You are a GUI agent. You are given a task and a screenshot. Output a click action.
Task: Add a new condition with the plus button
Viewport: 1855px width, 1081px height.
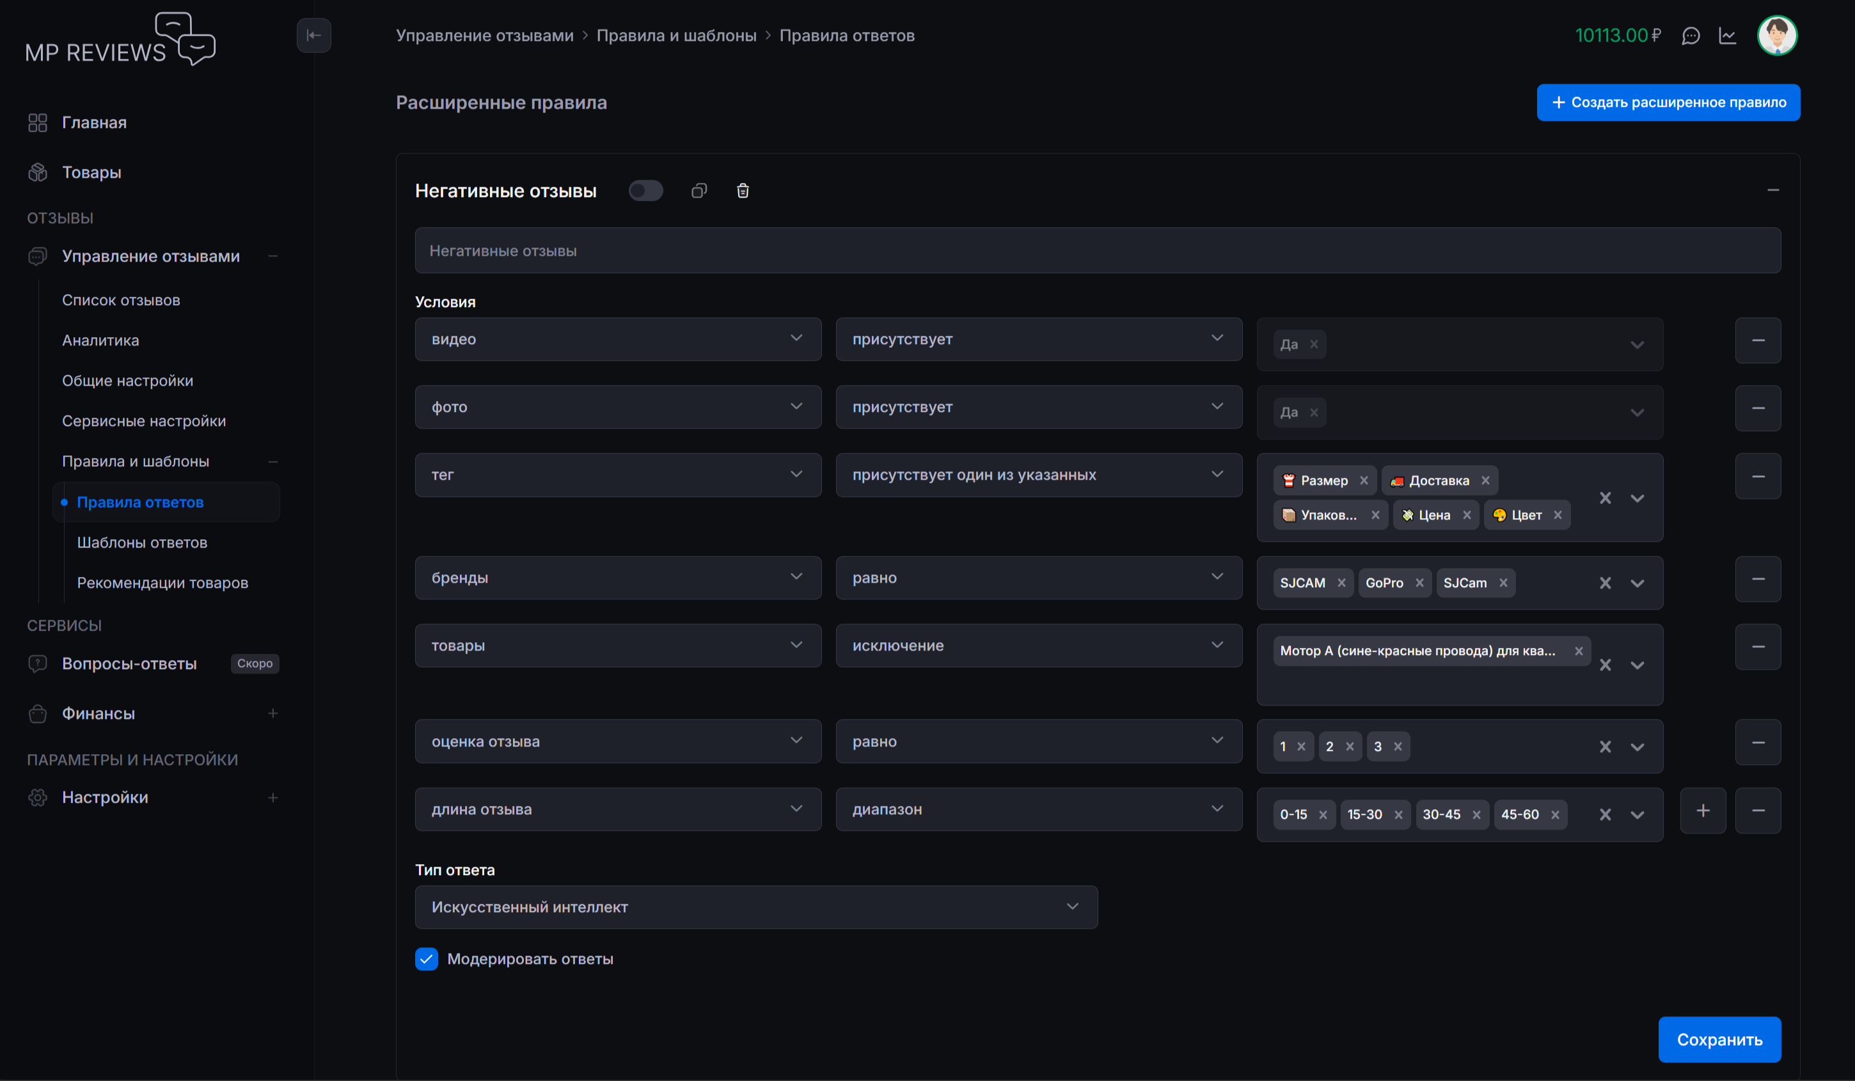tap(1702, 811)
